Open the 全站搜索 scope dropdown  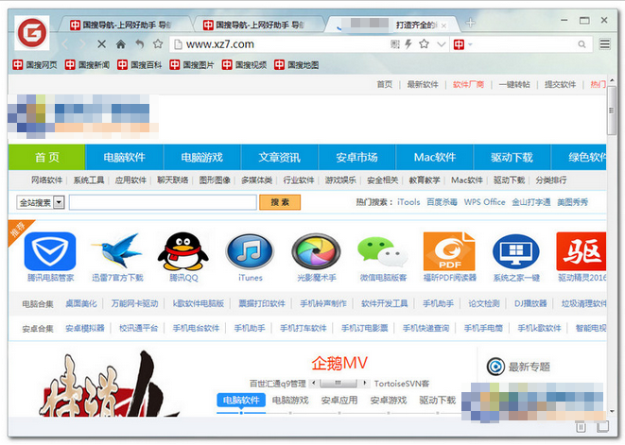click(x=41, y=202)
